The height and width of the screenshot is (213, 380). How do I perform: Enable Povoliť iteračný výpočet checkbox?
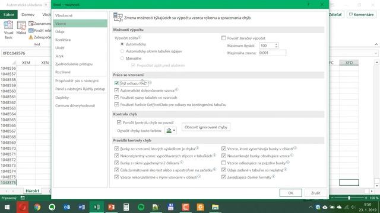[223, 38]
